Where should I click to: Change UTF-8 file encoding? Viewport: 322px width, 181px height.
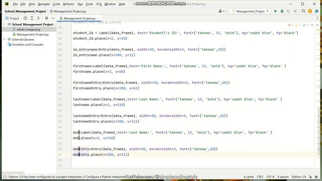(x=270, y=176)
